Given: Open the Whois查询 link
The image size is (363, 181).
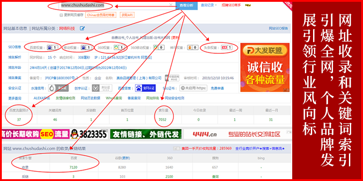Looking at the screenshot, I should [x=113, y=98].
